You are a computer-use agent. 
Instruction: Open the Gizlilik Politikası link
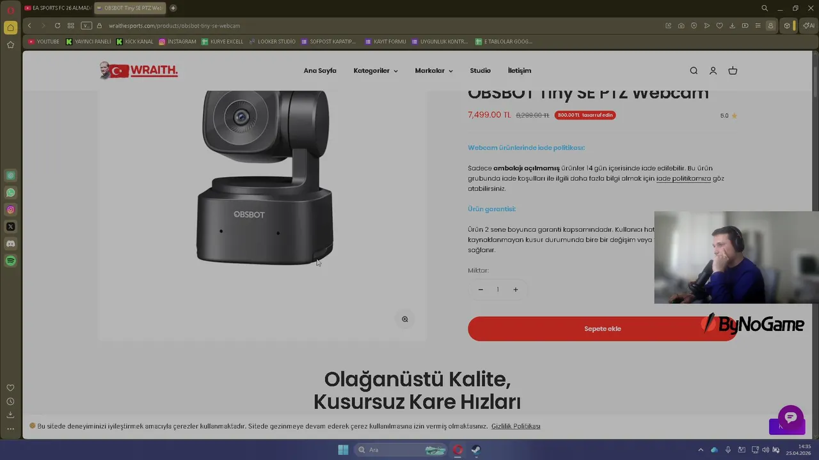point(516,426)
